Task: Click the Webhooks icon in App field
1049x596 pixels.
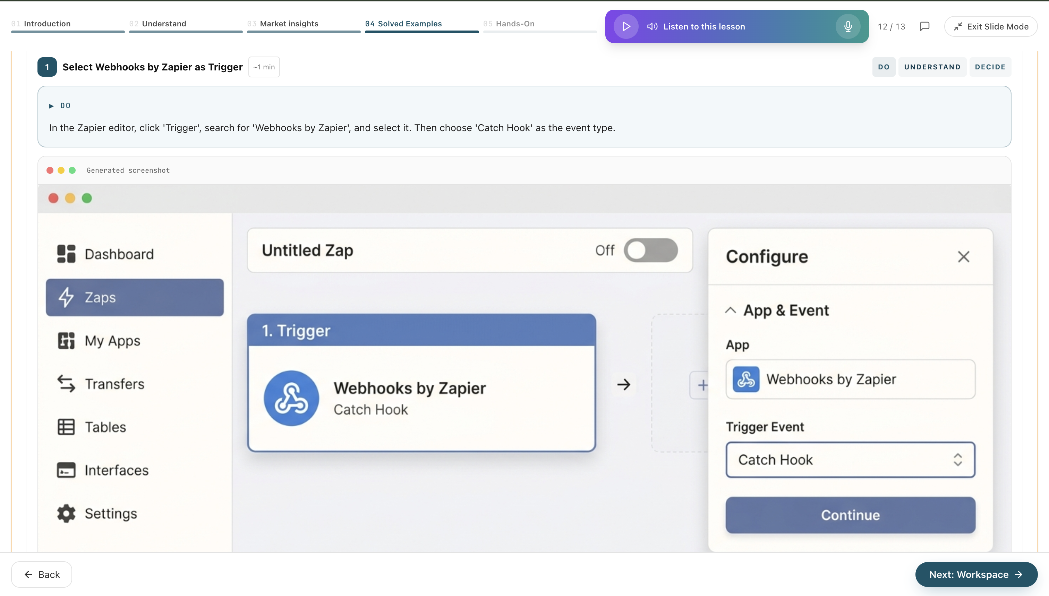Action: (x=746, y=379)
